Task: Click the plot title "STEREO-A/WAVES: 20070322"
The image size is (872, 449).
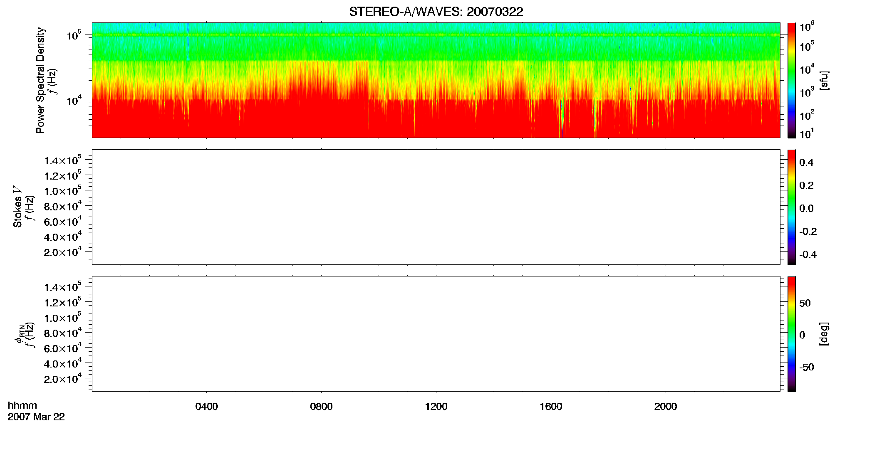Action: point(436,12)
